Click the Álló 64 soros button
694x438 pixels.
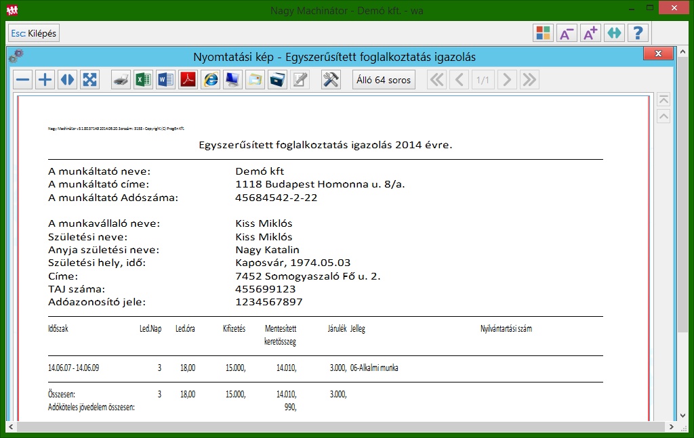(384, 80)
